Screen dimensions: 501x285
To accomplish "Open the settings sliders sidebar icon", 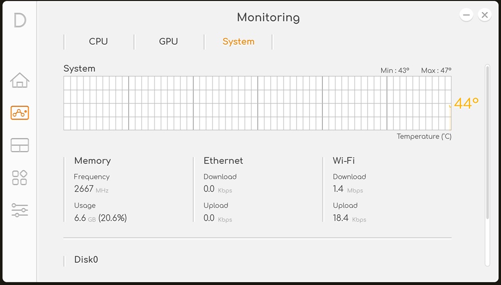I will tap(20, 210).
